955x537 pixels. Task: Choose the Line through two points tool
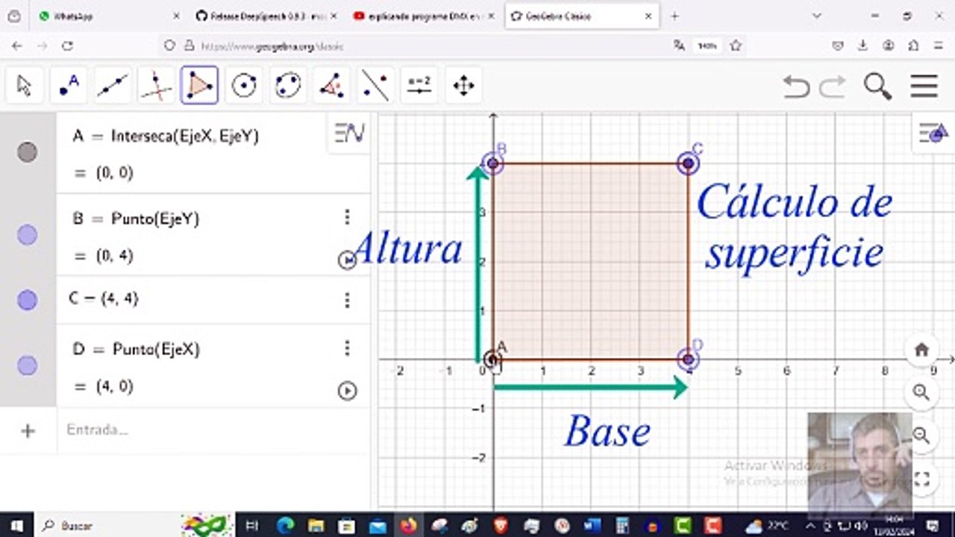pos(112,86)
